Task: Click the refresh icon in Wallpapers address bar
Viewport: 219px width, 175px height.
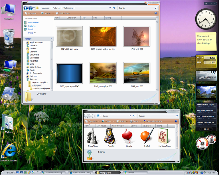Action: (x=114, y=8)
